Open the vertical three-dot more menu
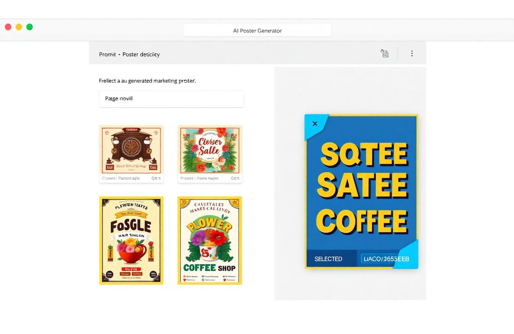Screen dimensions: 514x334 click(412, 53)
